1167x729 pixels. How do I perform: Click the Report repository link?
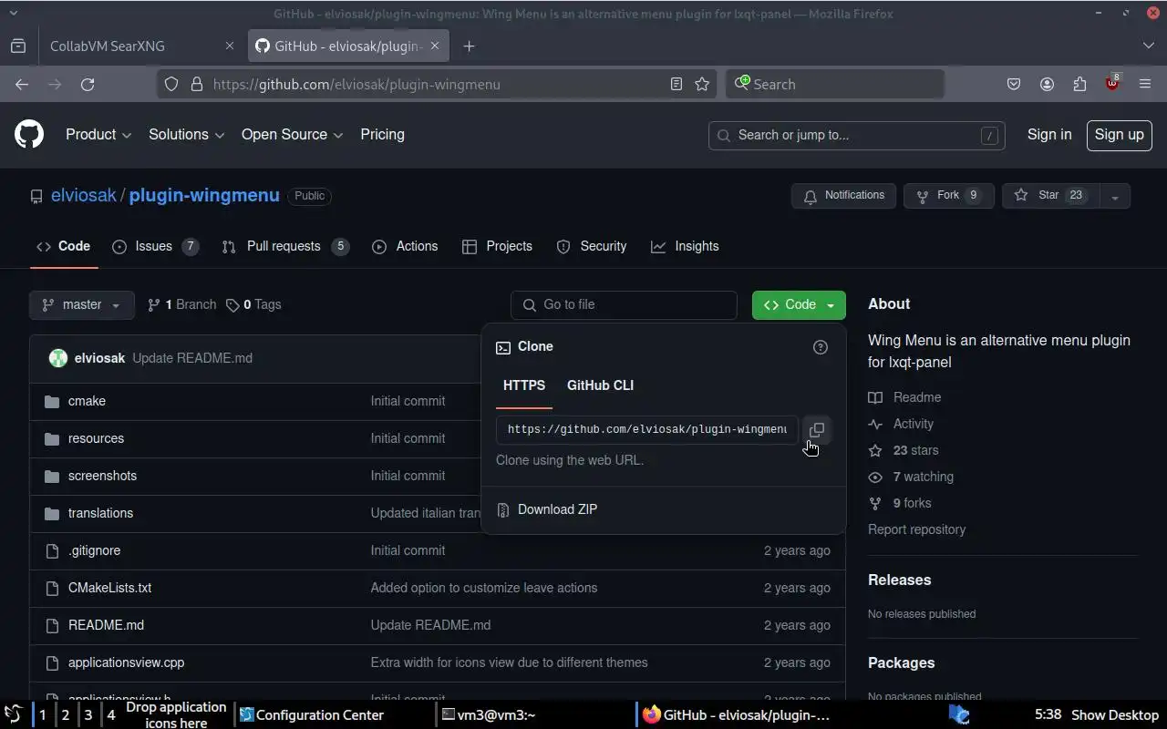916,529
